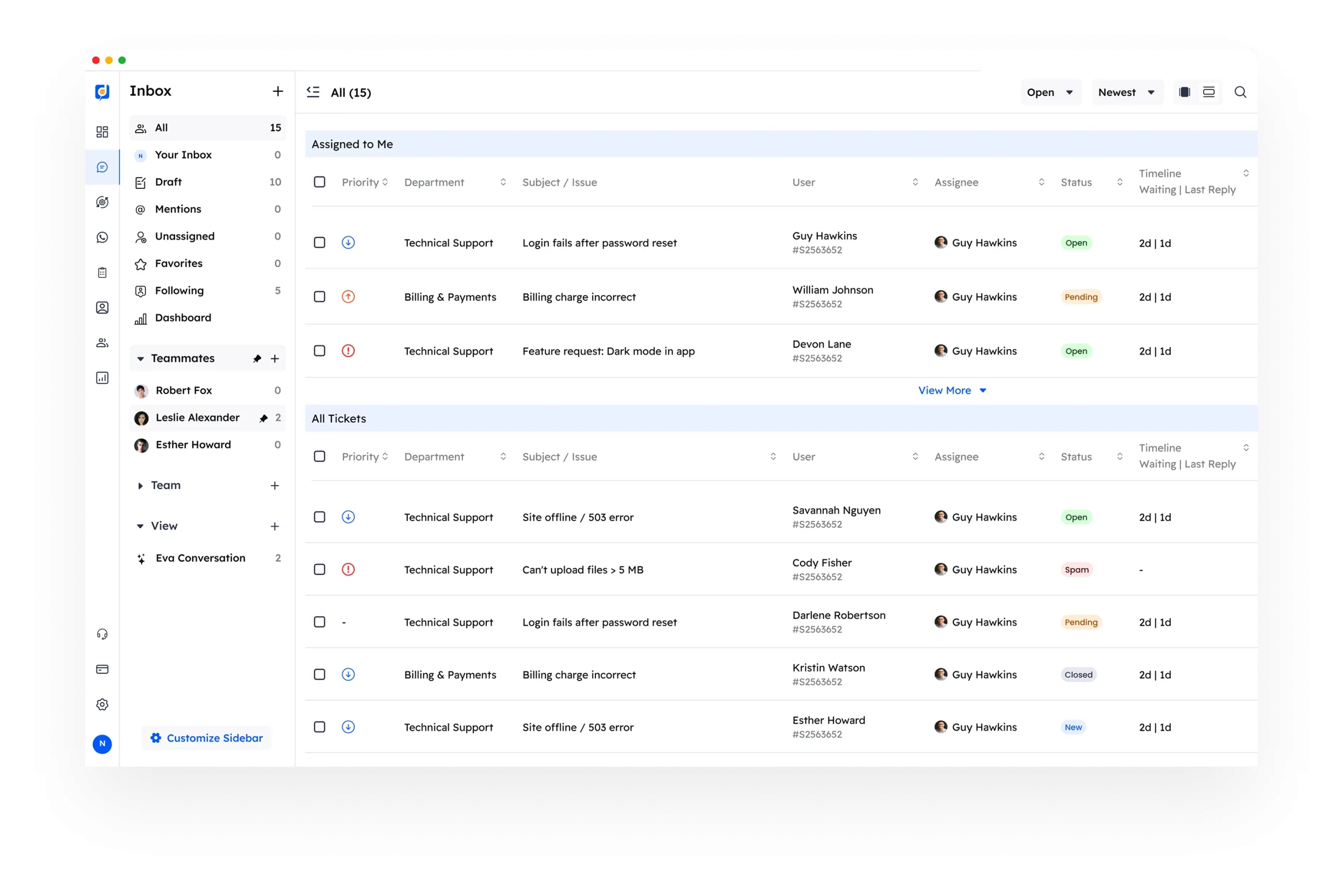Image resolution: width=1343 pixels, height=888 pixels.
Task: Open the 'Open' status filter dropdown
Action: click(x=1050, y=92)
